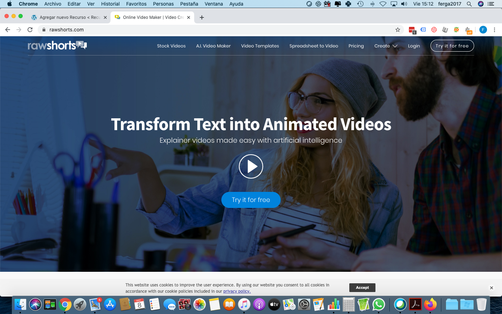Open the Favoritos menu in menu bar
Screen dimensions: 502x314
[136, 4]
